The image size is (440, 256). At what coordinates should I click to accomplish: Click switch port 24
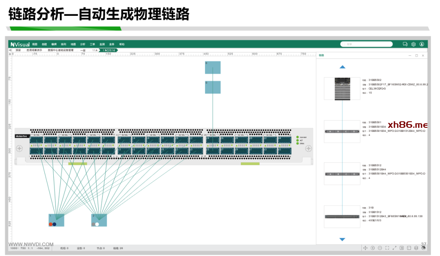click(213, 140)
